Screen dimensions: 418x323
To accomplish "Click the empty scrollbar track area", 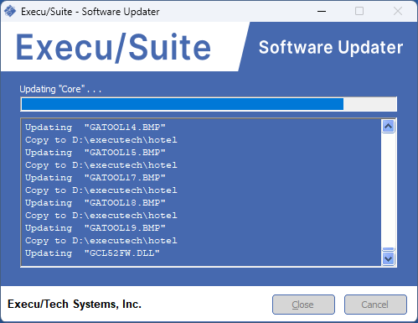I will [x=388, y=190].
